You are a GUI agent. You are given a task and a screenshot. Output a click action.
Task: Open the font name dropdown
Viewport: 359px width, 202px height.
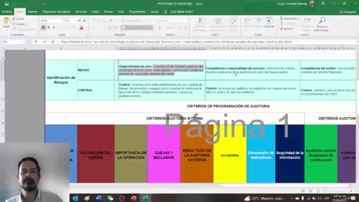click(x=63, y=21)
